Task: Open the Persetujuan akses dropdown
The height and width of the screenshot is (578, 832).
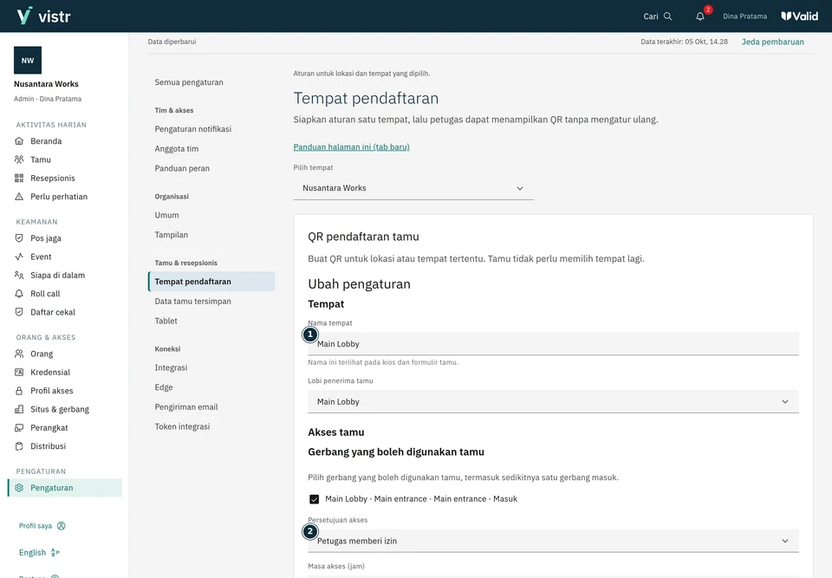Action: pos(554,541)
